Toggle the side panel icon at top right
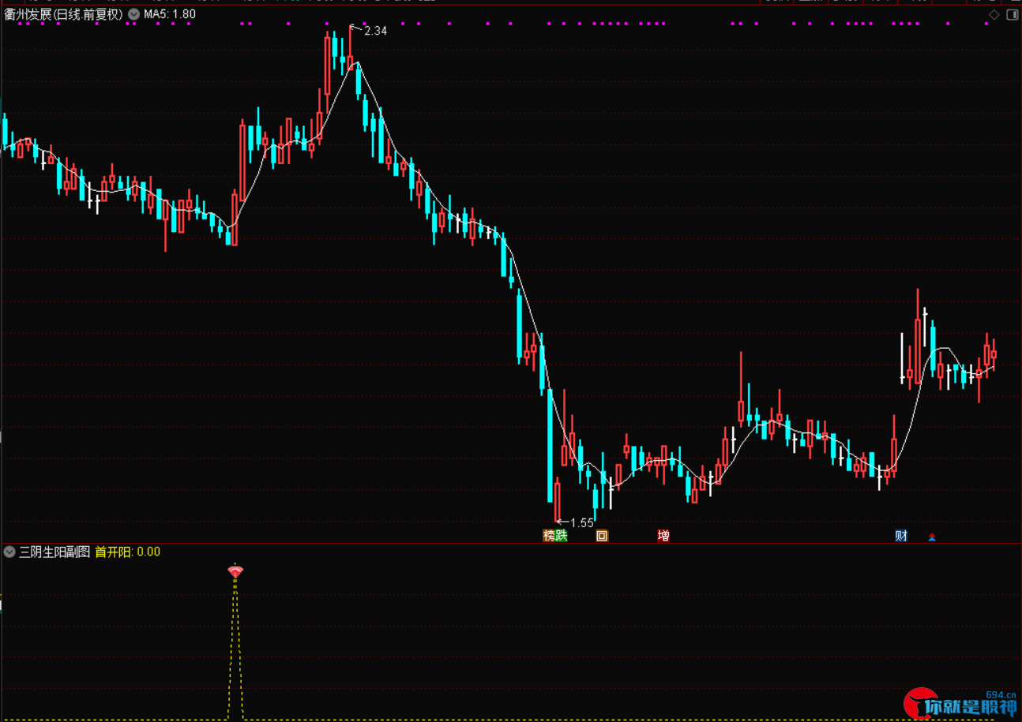This screenshot has height=722, width=1022. click(x=1011, y=14)
